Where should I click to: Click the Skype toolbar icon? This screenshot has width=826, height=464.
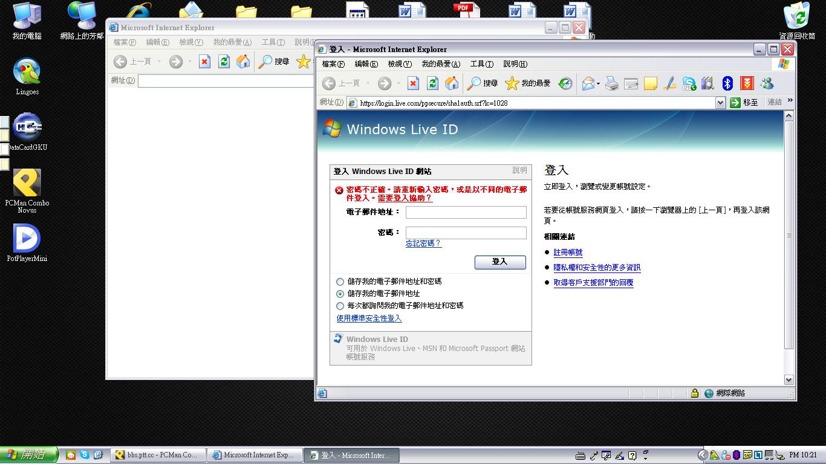[689, 83]
